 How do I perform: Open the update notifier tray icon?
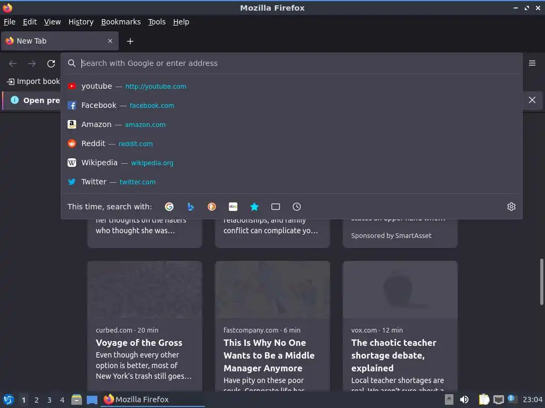pyautogui.click(x=511, y=398)
